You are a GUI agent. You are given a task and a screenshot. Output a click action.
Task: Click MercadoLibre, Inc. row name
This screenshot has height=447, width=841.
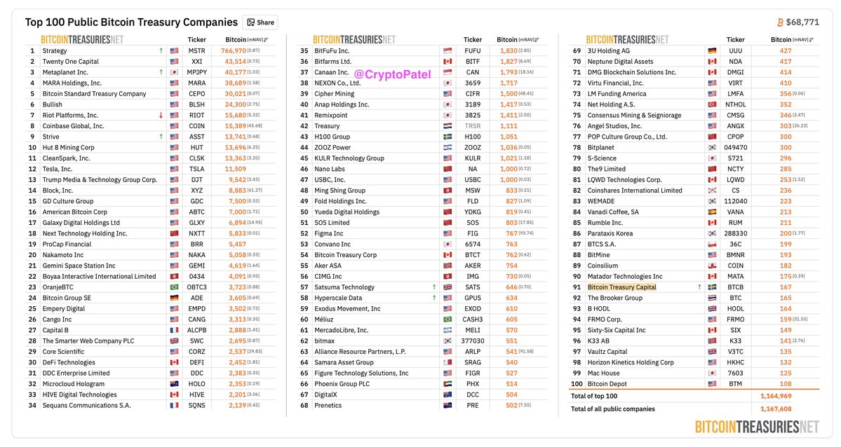click(x=341, y=330)
